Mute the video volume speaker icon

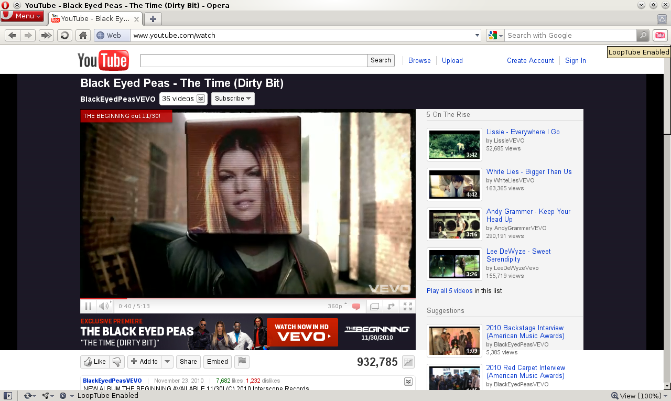tap(104, 306)
